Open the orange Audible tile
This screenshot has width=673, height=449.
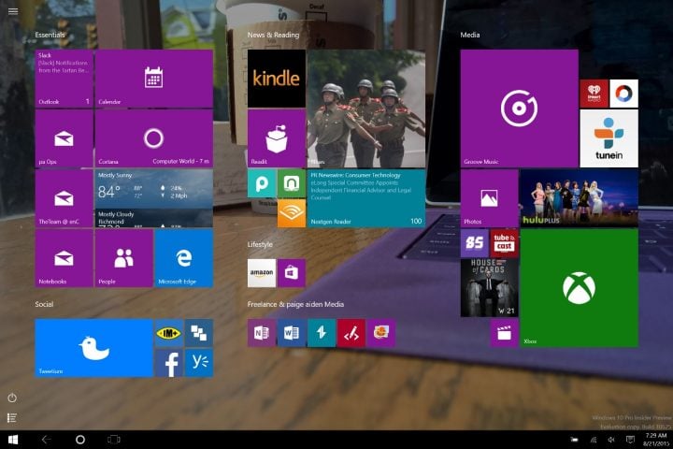pyautogui.click(x=292, y=213)
